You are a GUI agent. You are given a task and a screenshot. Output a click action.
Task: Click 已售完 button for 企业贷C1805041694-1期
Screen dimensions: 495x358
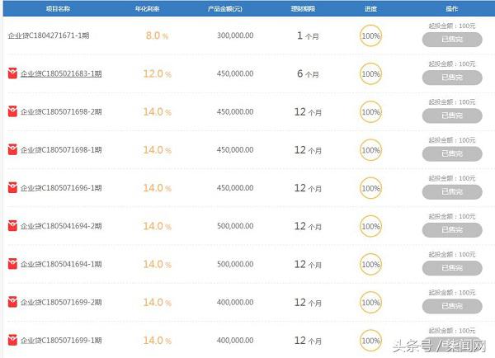(452, 268)
